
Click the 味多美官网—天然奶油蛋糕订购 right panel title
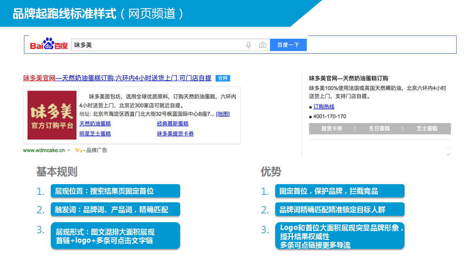point(348,78)
